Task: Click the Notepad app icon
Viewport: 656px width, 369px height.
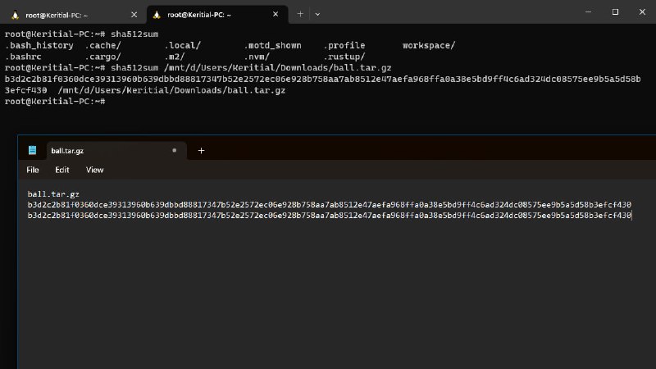Action: pyautogui.click(x=32, y=150)
